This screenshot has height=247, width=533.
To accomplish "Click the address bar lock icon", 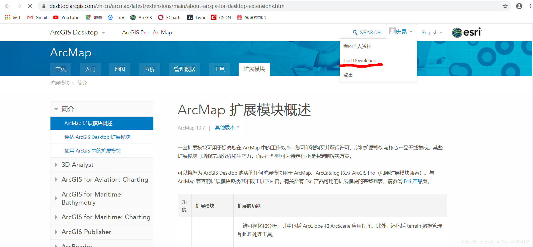I will click(x=44, y=6).
